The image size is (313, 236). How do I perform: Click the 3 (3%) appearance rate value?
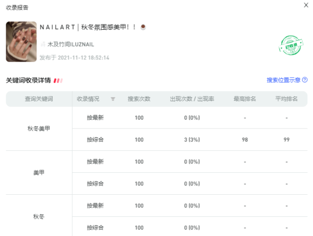(x=192, y=139)
